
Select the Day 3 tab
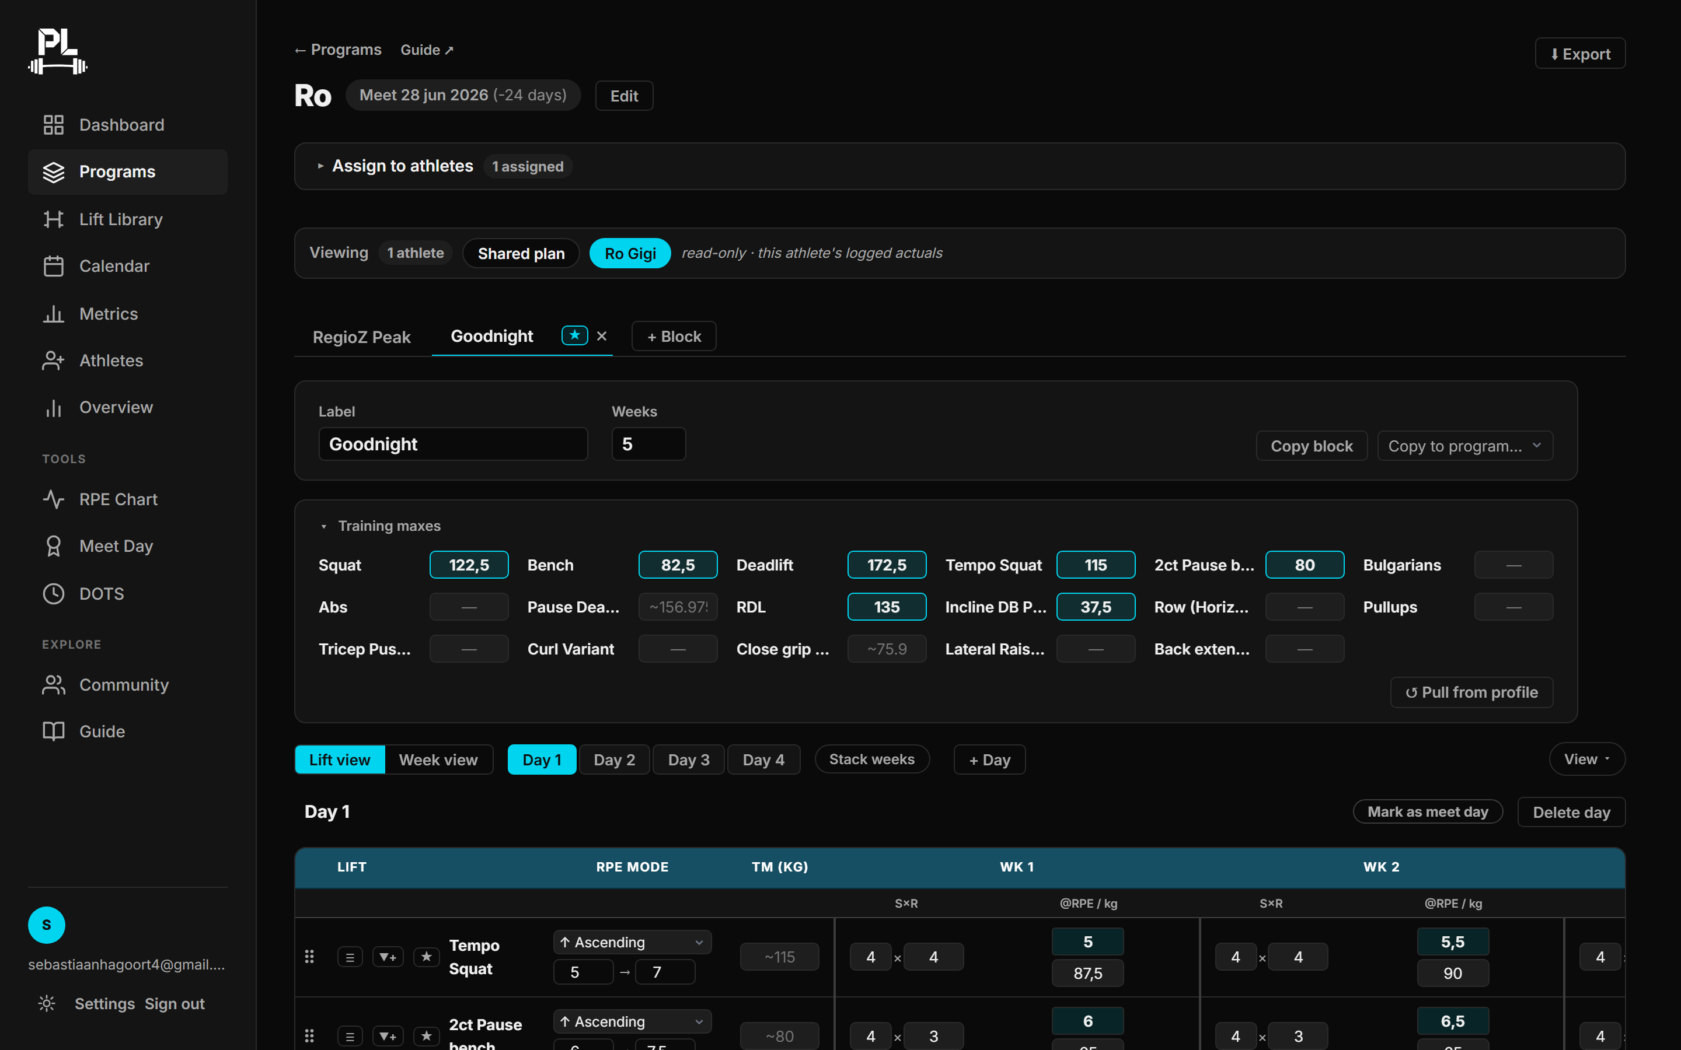[688, 759]
